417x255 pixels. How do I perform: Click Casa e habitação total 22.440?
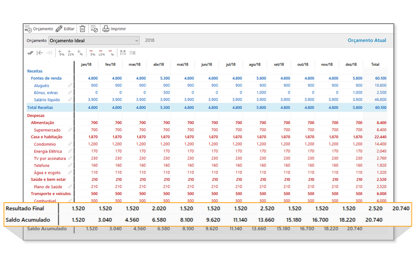[380, 137]
